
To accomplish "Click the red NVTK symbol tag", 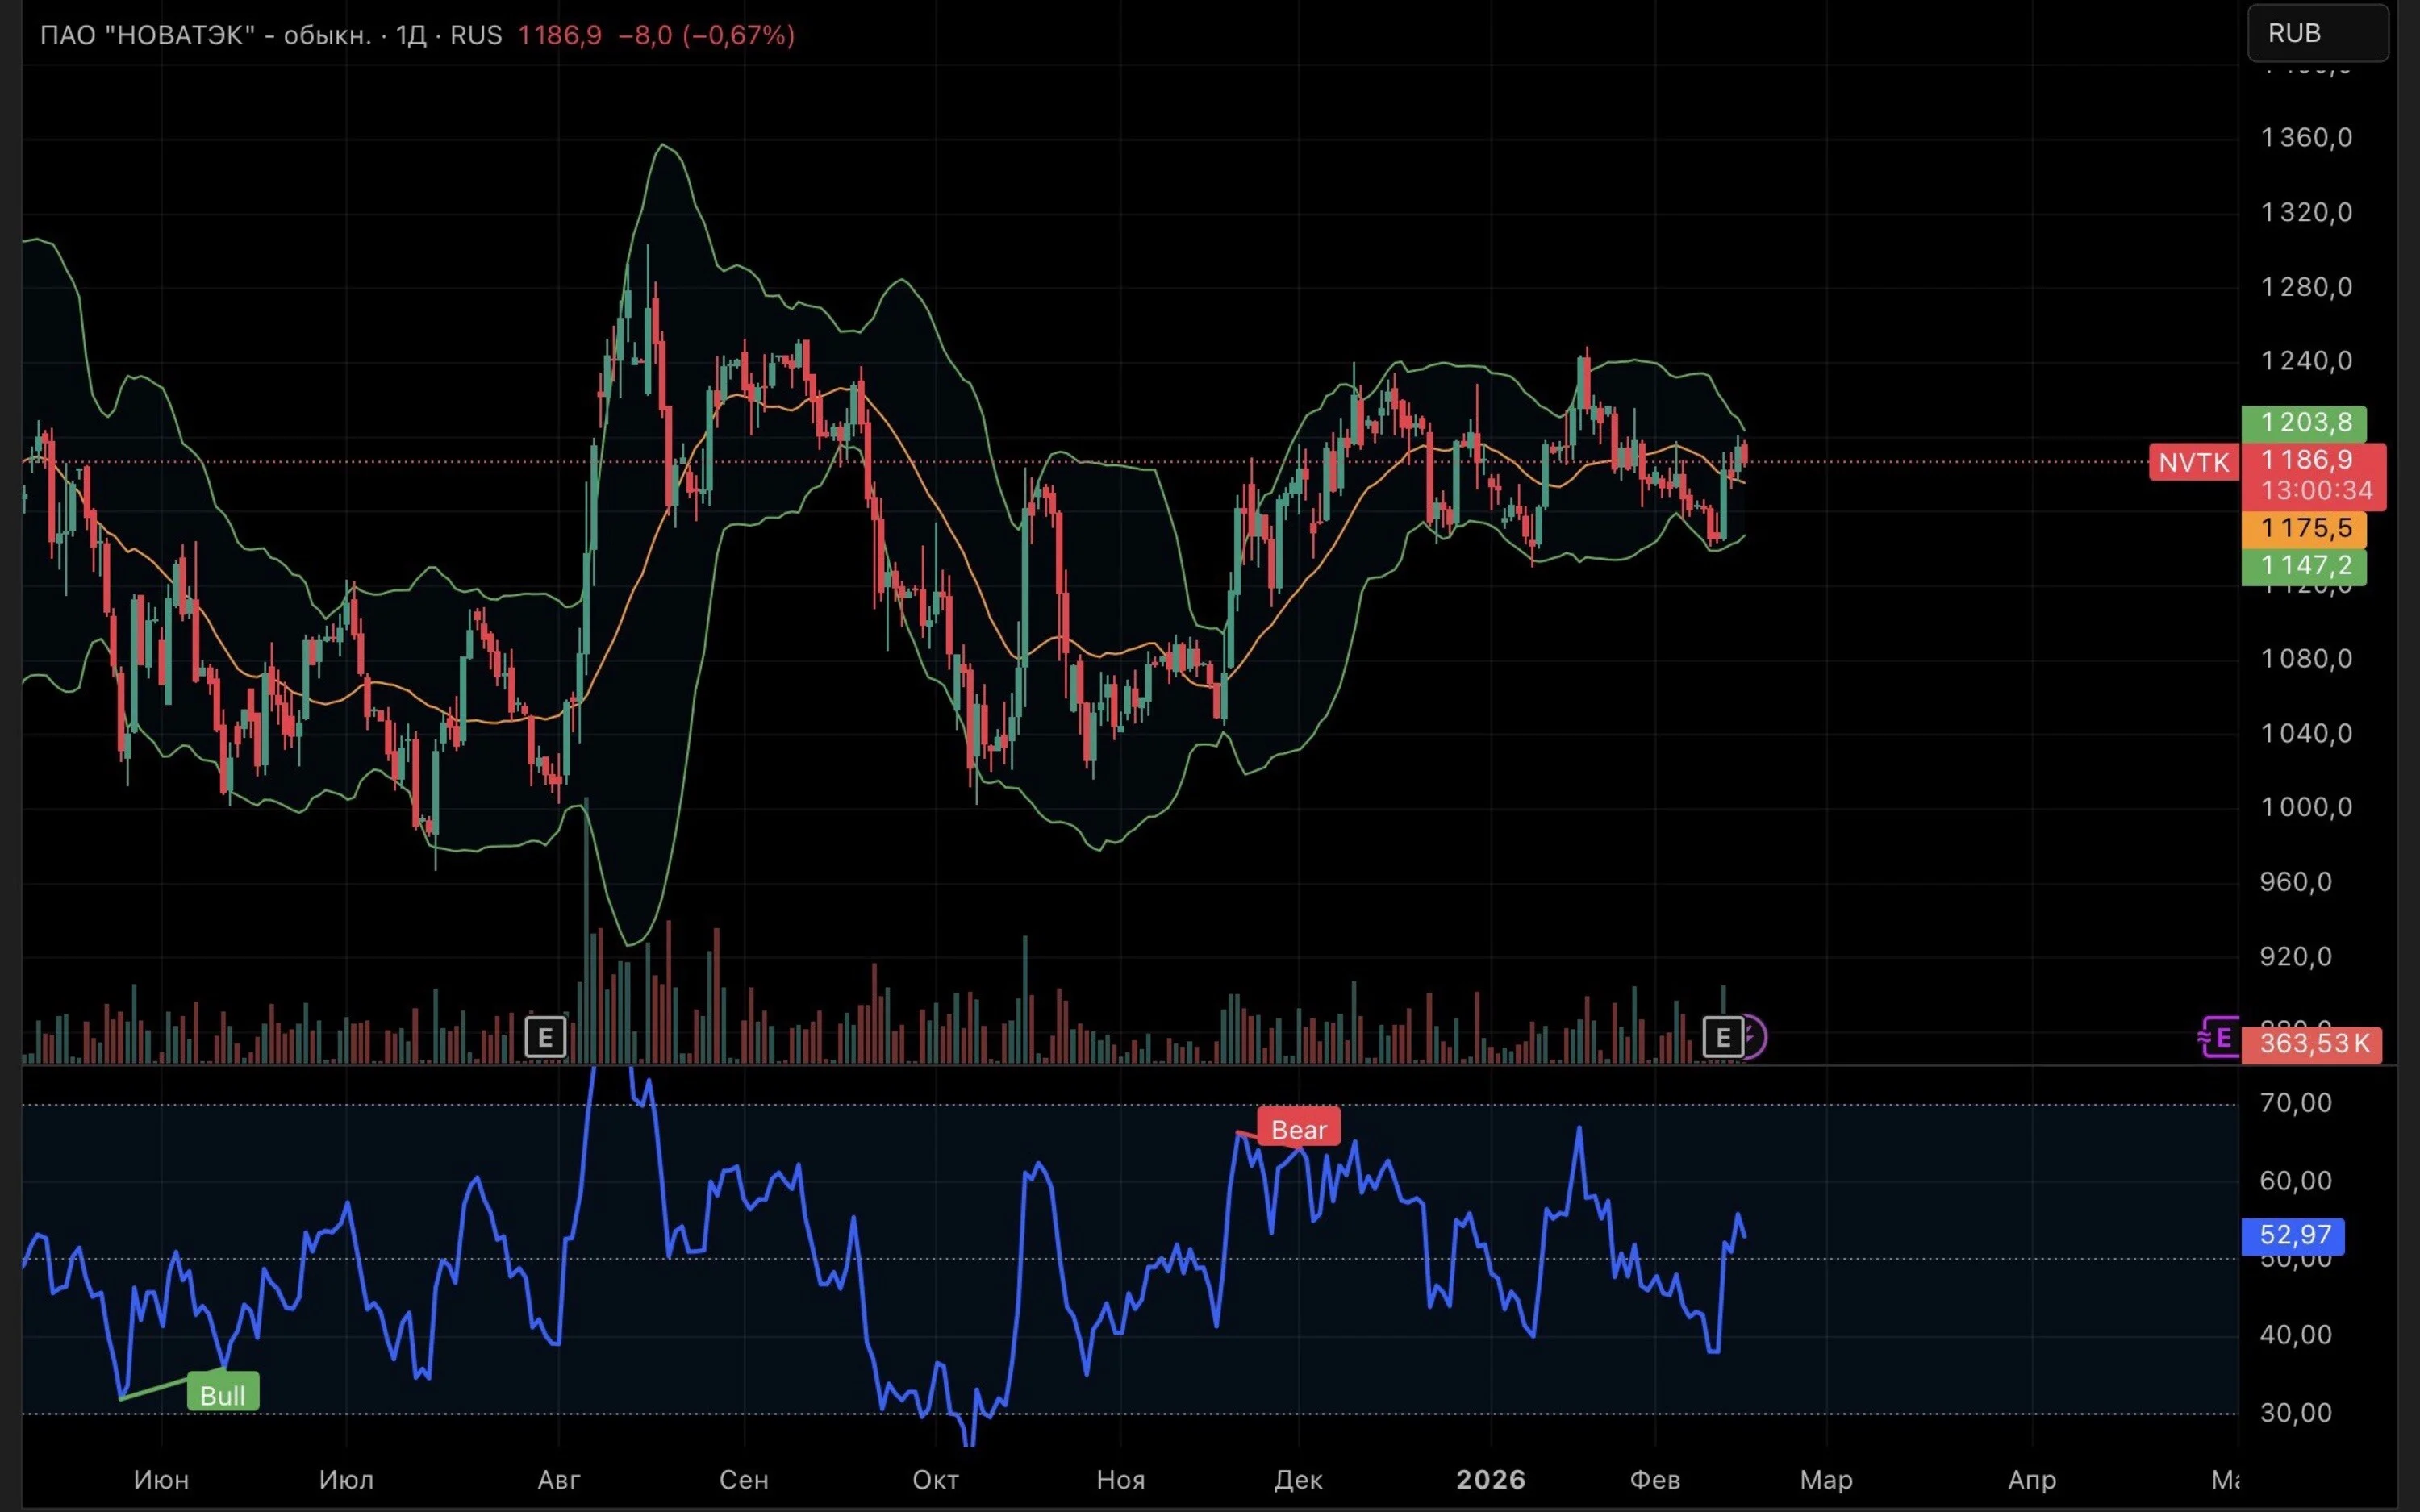I will 2193,462.
